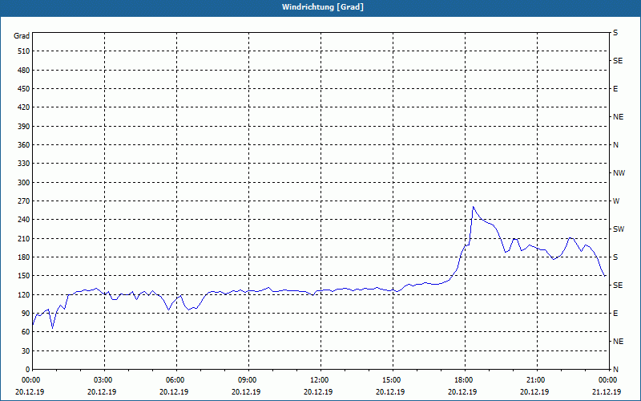Click the left axis value "480"

pos(24,71)
